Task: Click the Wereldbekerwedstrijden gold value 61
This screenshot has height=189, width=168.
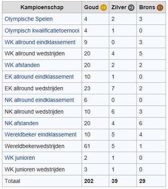Action: pyautogui.click(x=87, y=146)
